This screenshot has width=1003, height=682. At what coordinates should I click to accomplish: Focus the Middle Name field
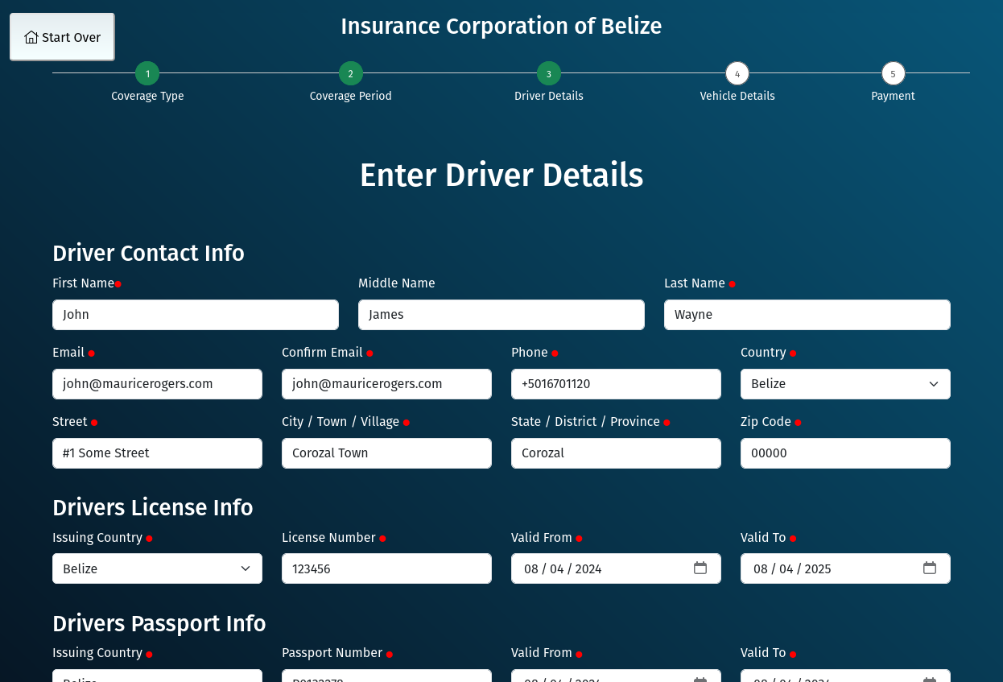coord(501,315)
